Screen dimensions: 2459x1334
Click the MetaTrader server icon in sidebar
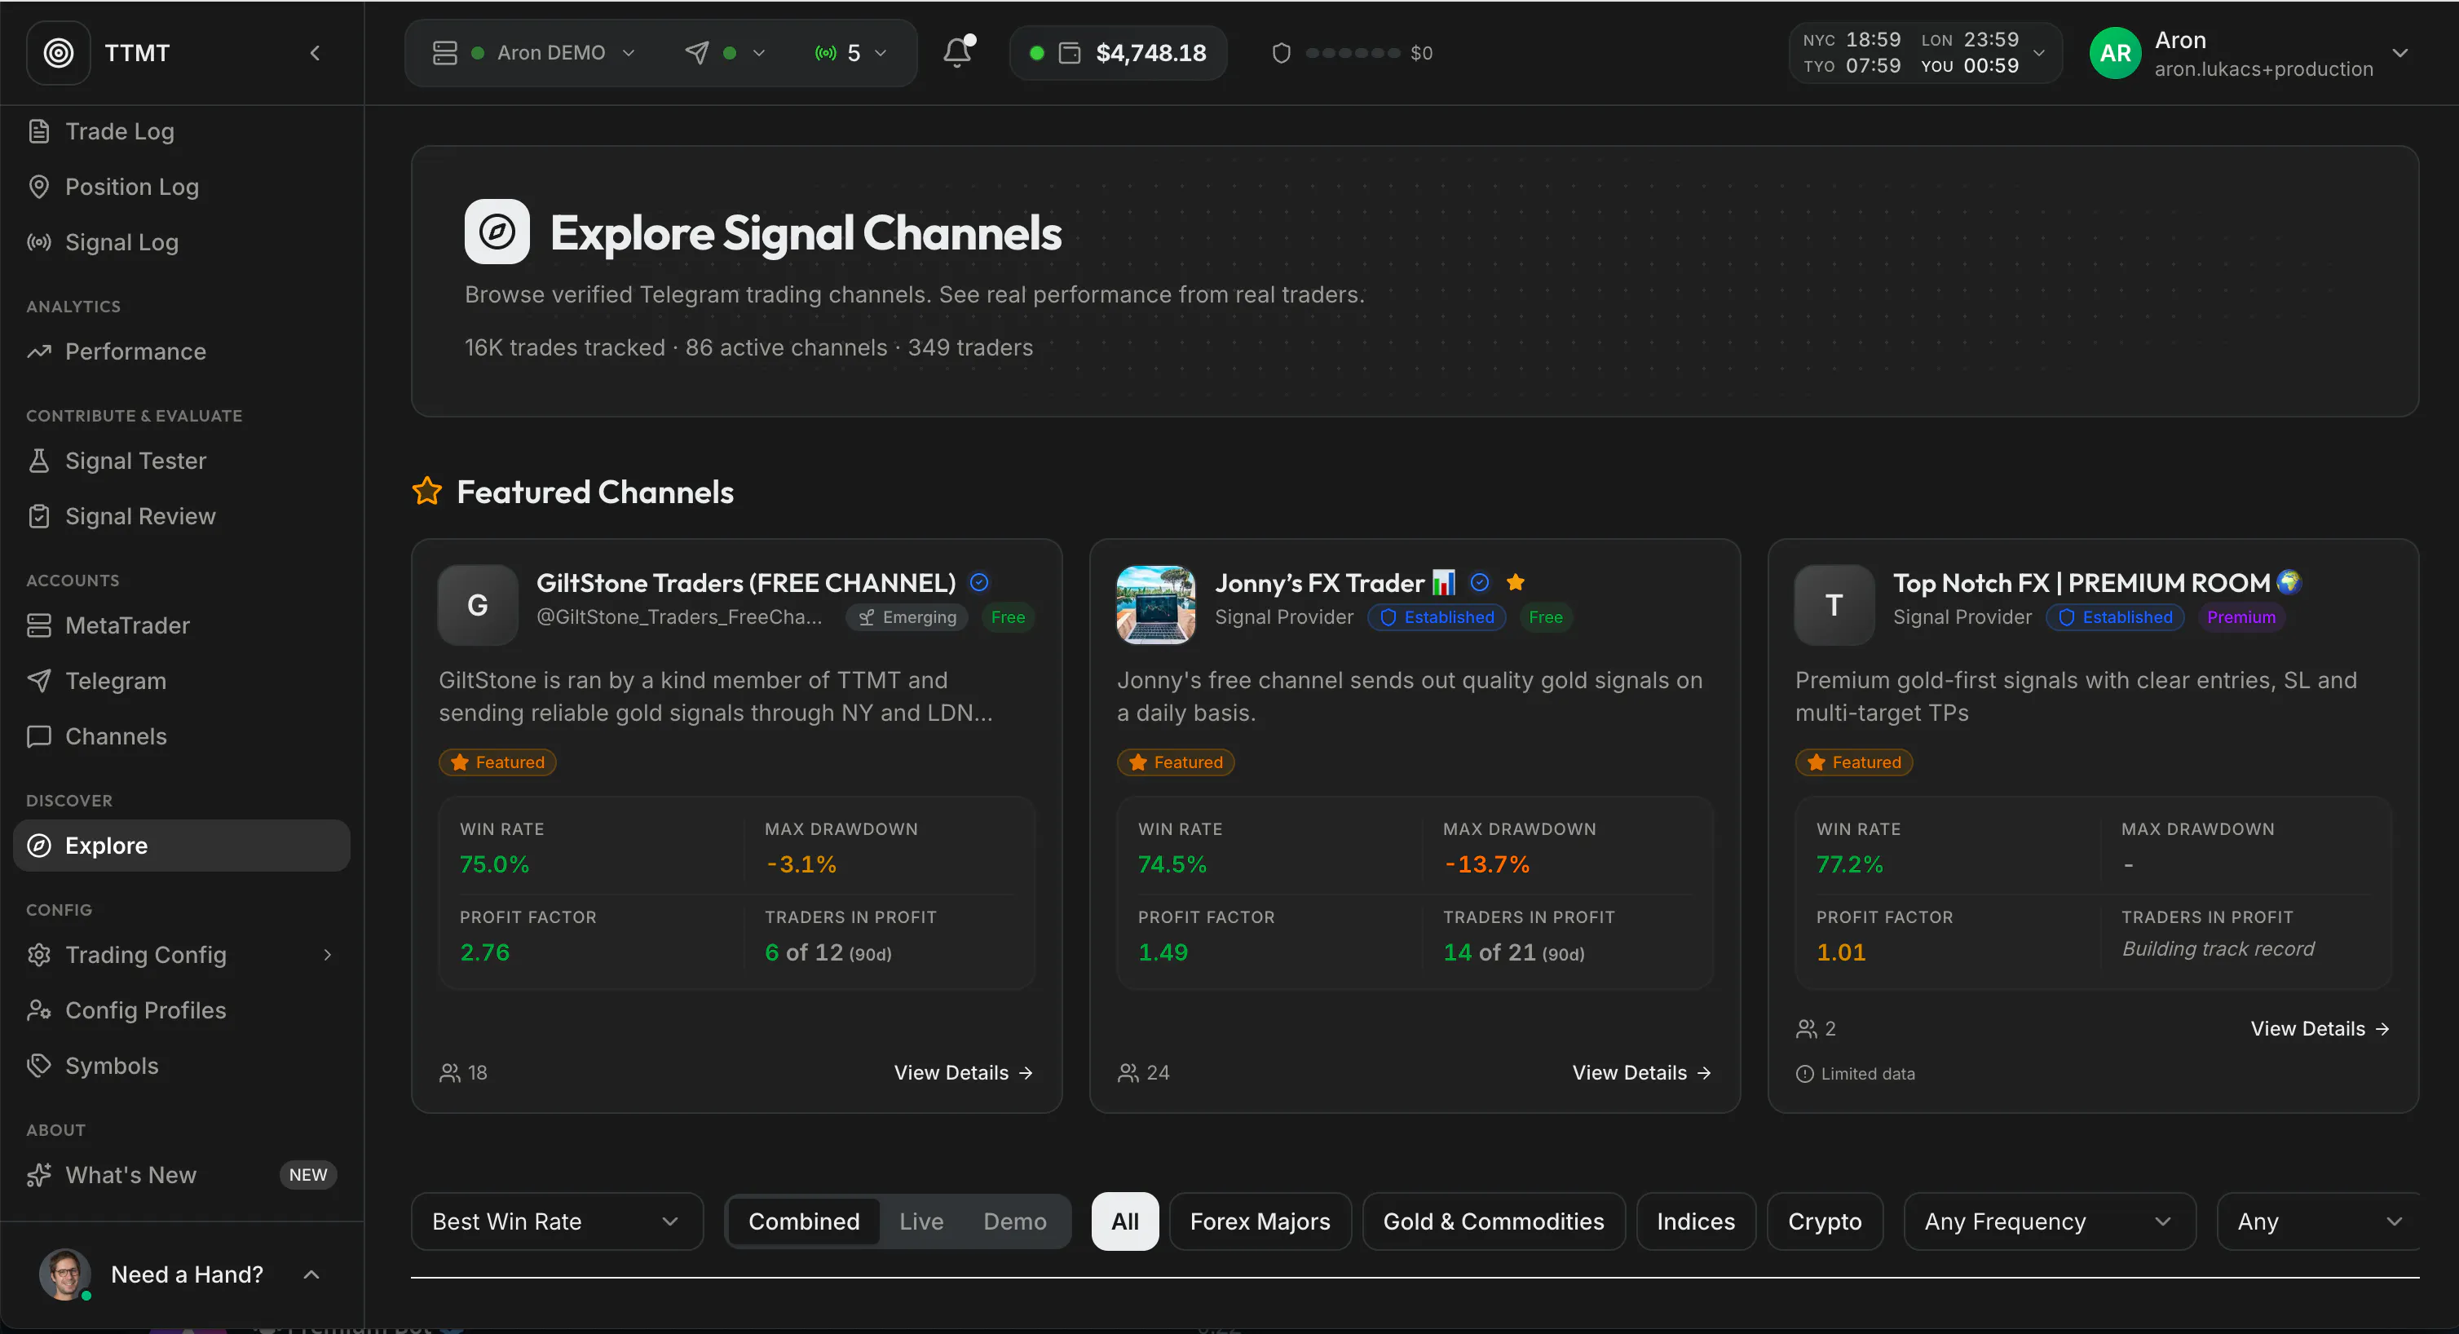(39, 625)
